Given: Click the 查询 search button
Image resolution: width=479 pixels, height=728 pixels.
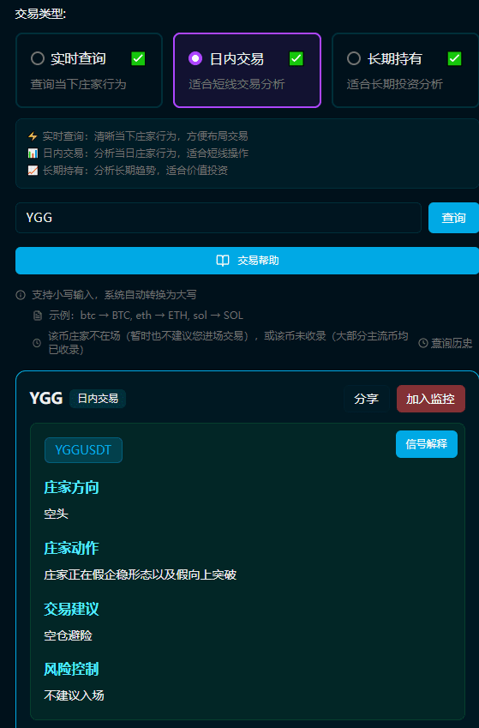Looking at the screenshot, I should pyautogui.click(x=453, y=218).
